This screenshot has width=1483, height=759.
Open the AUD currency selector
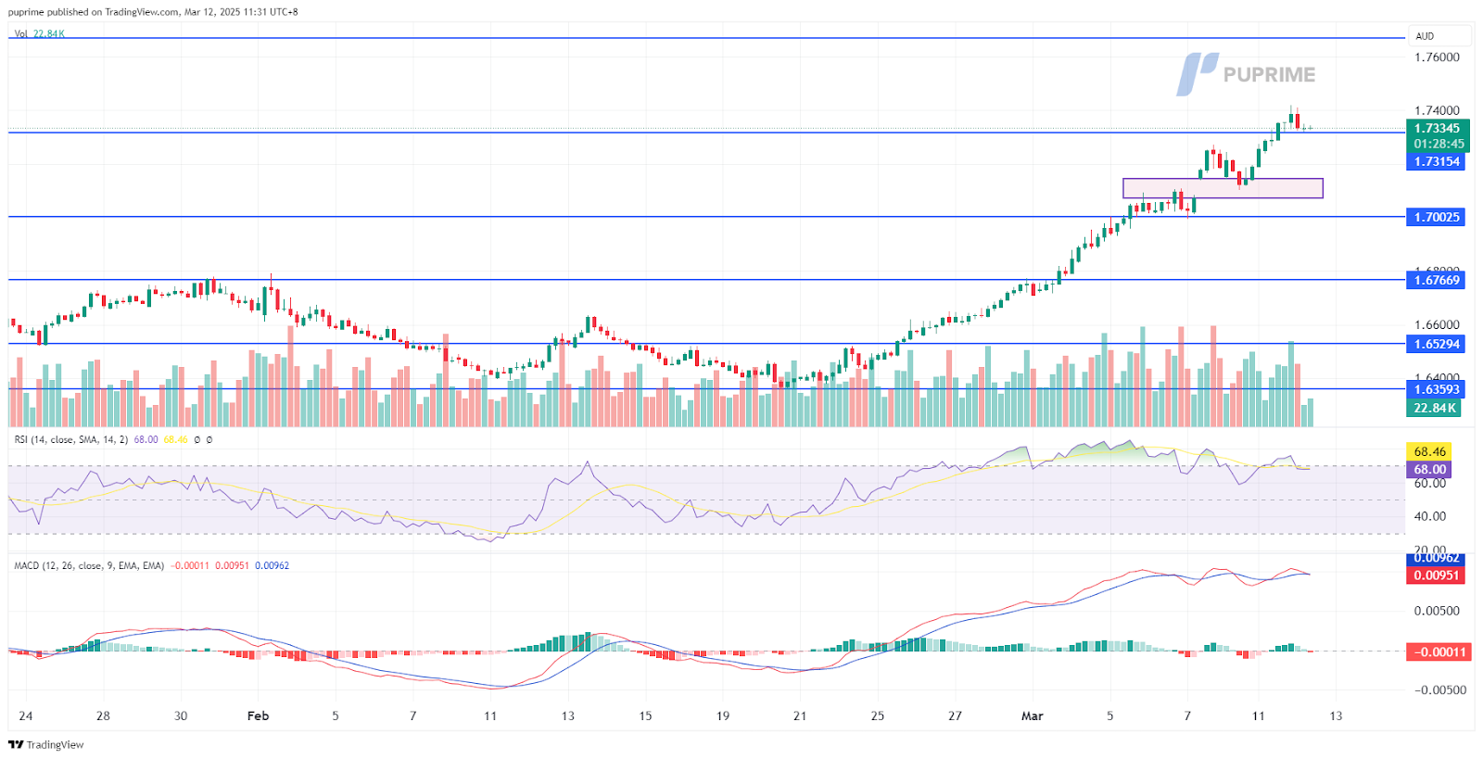(1439, 36)
